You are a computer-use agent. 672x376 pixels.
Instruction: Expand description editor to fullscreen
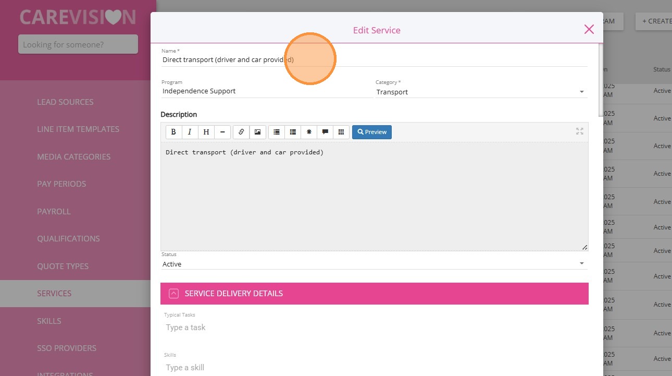579,131
